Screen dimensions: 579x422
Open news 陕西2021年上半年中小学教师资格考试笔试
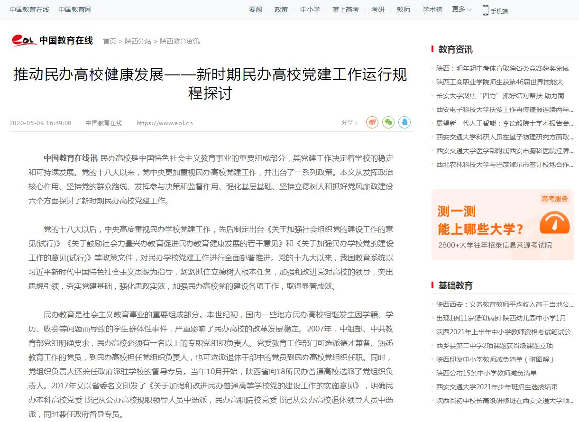504,332
